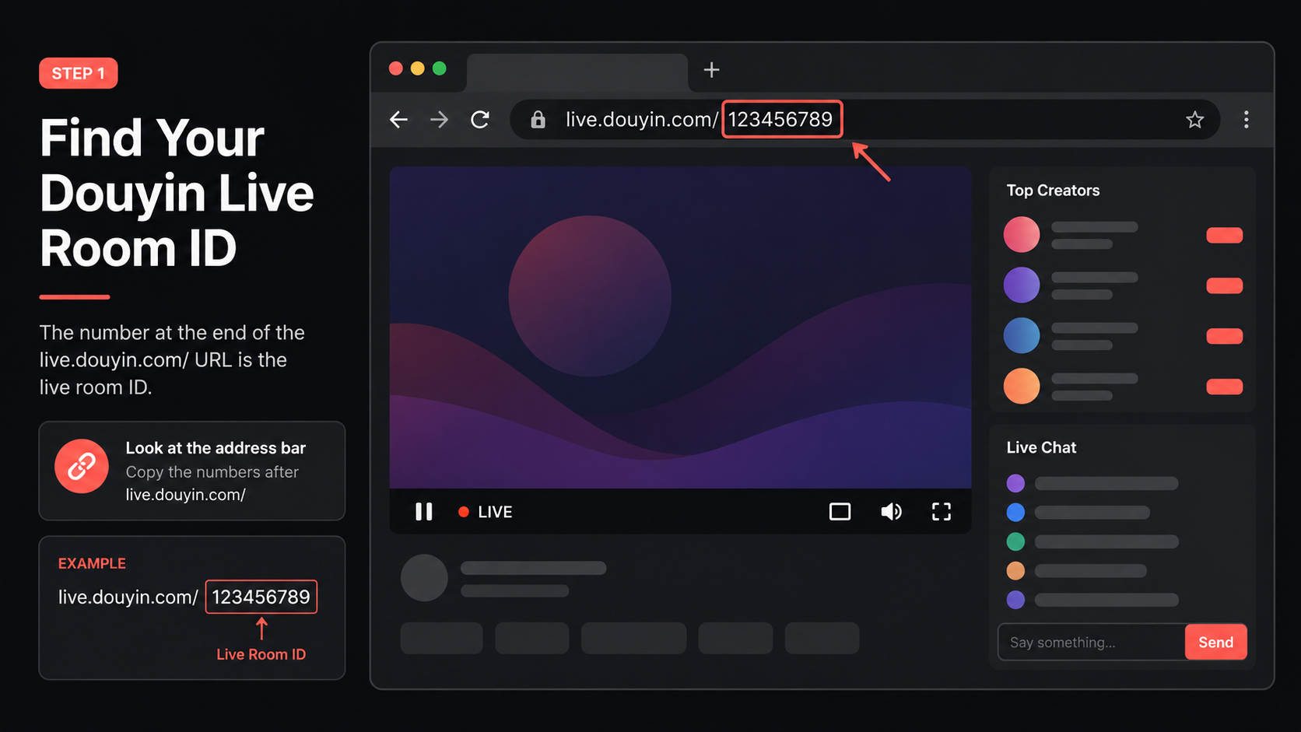Open the browser three-dot menu
The image size is (1301, 732).
click(x=1247, y=120)
